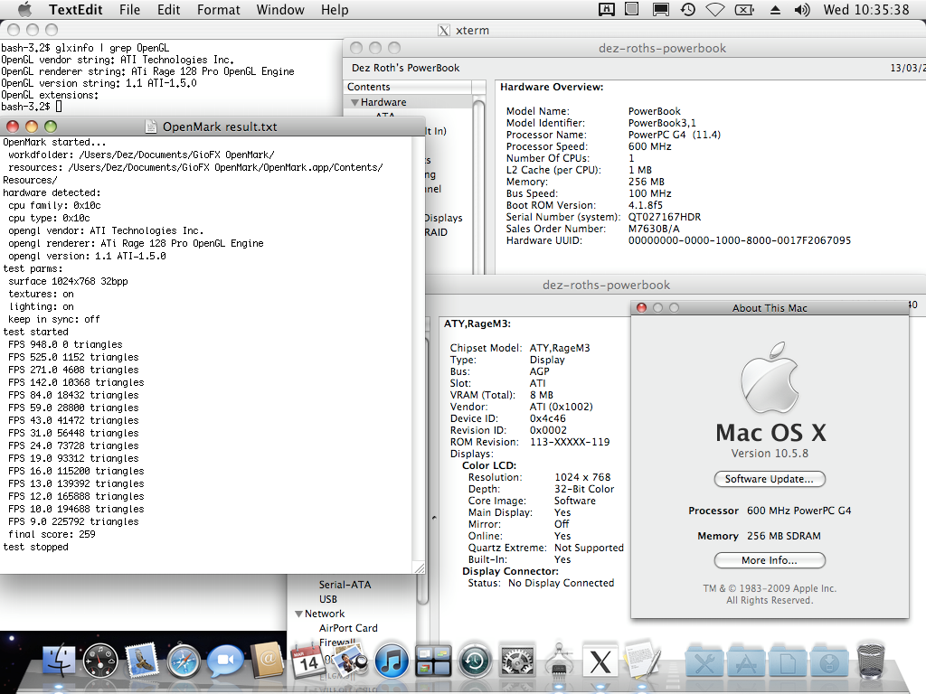Click the More Info button
The width and height of the screenshot is (926, 694).
pyautogui.click(x=770, y=560)
